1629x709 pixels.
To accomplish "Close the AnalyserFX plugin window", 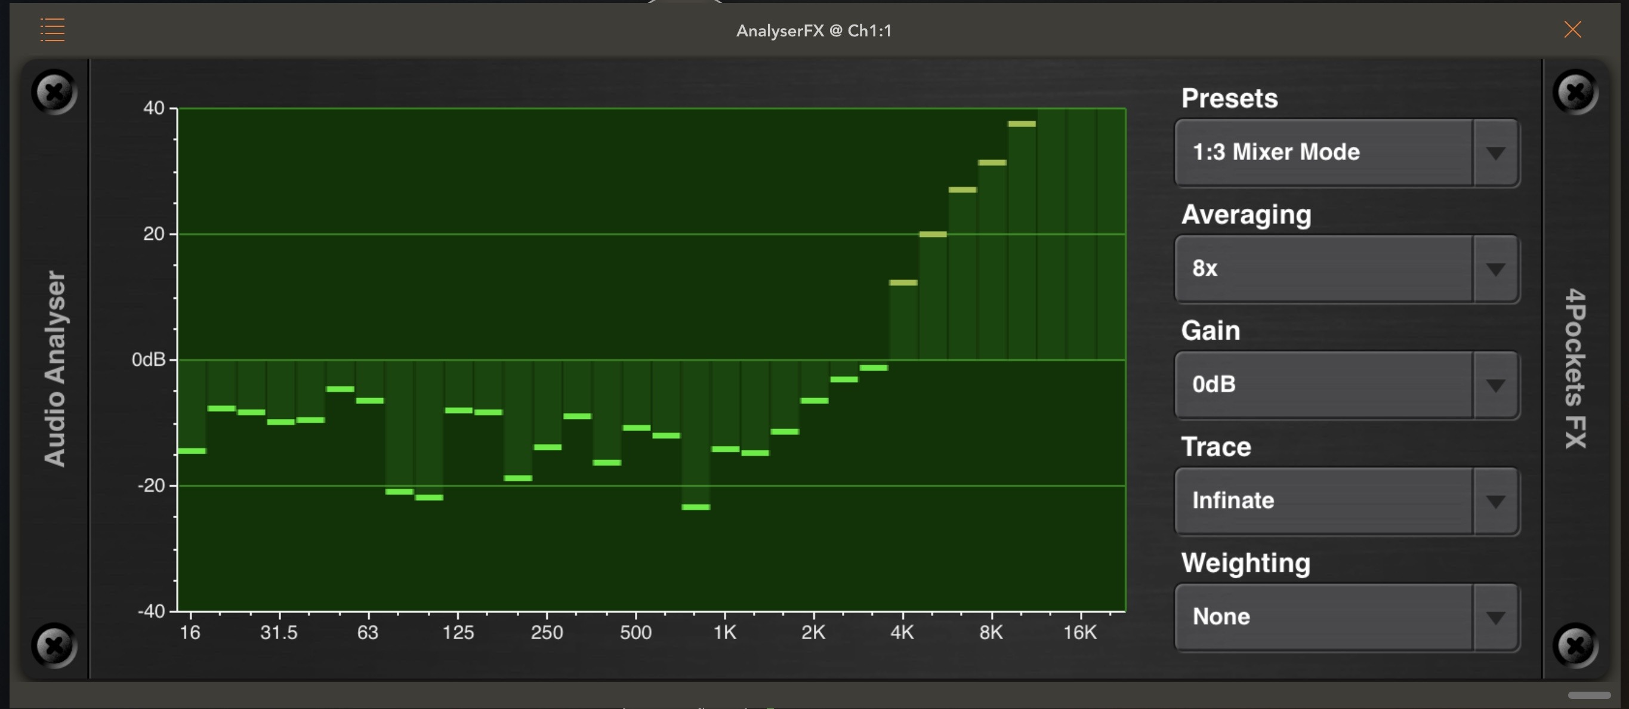I will pos(1572,30).
